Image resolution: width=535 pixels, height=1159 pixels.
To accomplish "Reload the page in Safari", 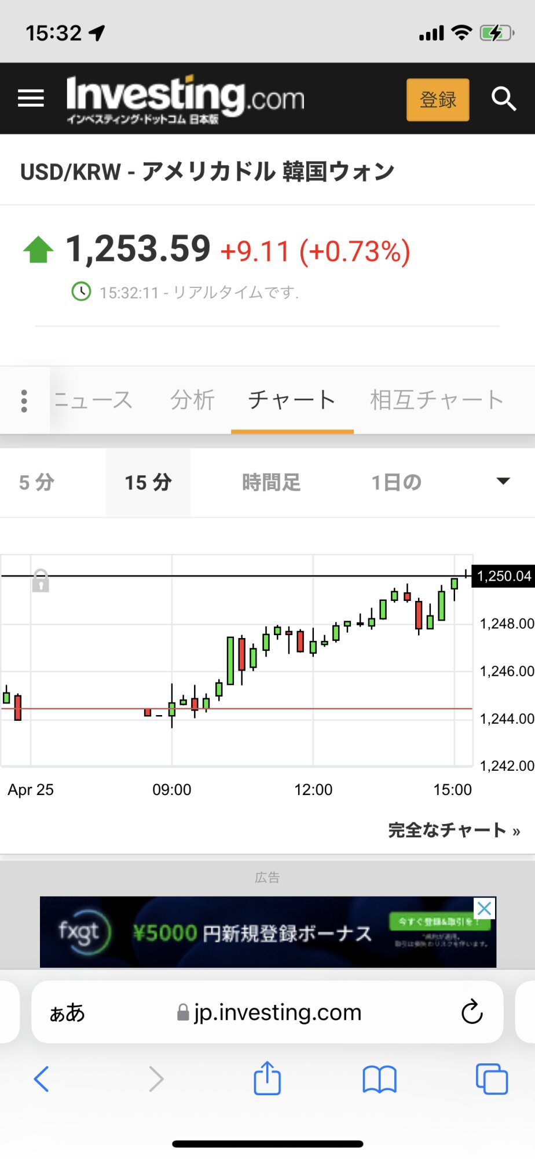I will coord(472,1012).
